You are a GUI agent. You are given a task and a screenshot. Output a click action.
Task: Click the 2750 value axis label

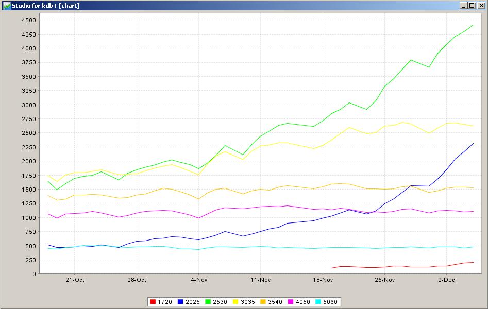click(x=29, y=119)
